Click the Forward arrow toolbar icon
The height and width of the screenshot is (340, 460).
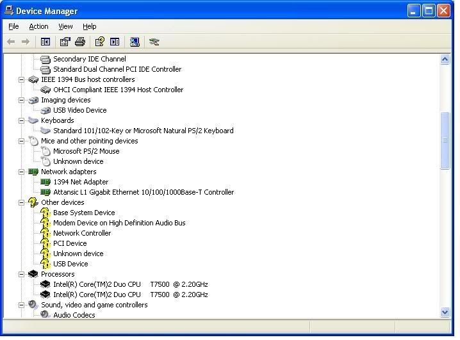26,42
